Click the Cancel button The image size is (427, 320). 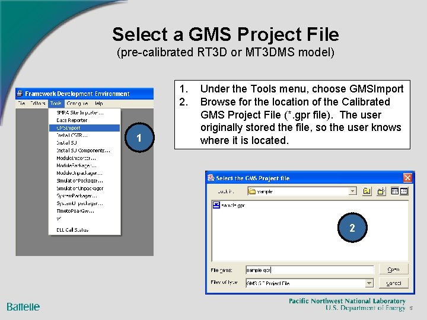(394, 283)
